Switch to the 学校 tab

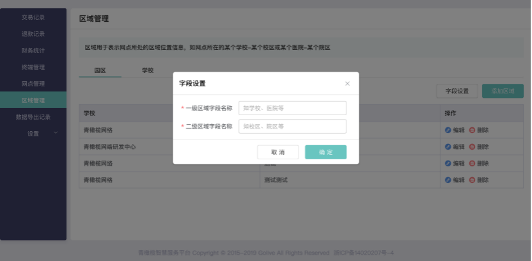tap(148, 70)
